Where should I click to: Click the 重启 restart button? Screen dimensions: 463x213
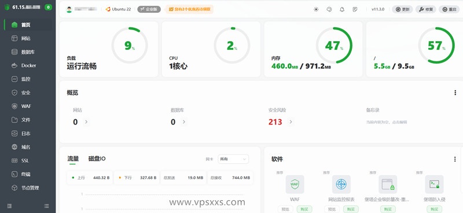click(x=449, y=9)
